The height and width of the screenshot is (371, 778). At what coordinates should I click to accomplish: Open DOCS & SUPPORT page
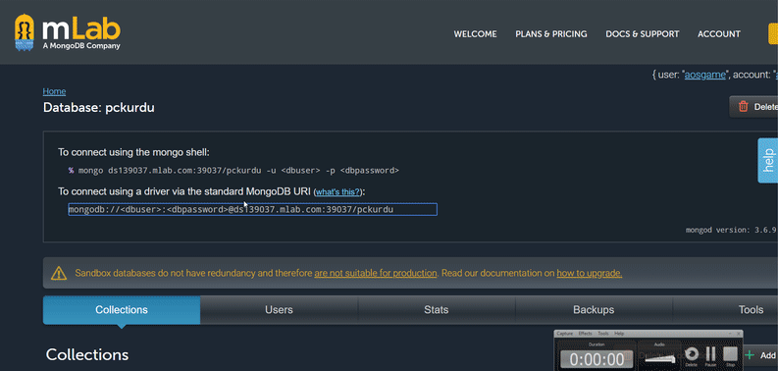[x=642, y=34]
